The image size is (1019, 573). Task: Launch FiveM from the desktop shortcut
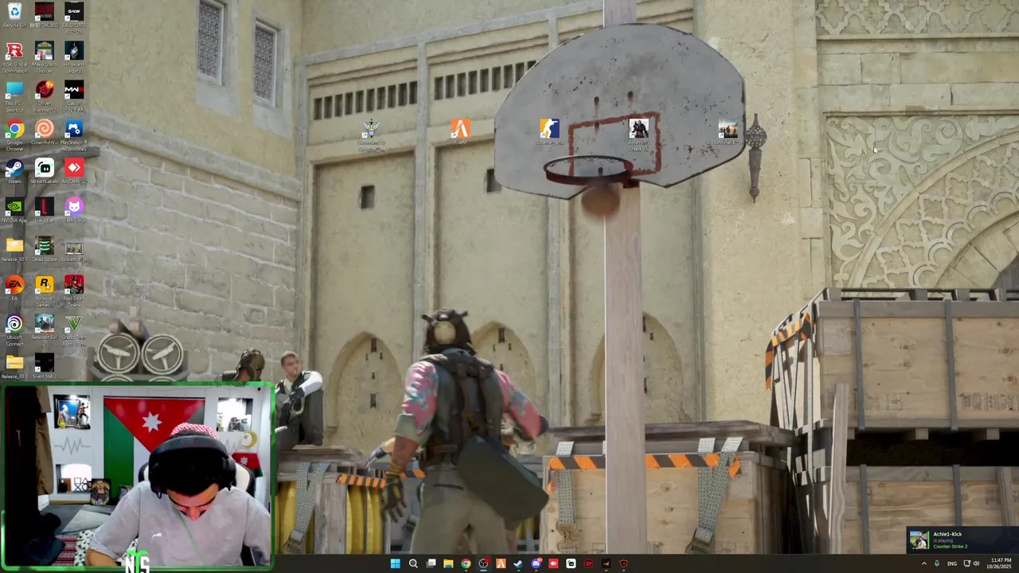tap(460, 131)
